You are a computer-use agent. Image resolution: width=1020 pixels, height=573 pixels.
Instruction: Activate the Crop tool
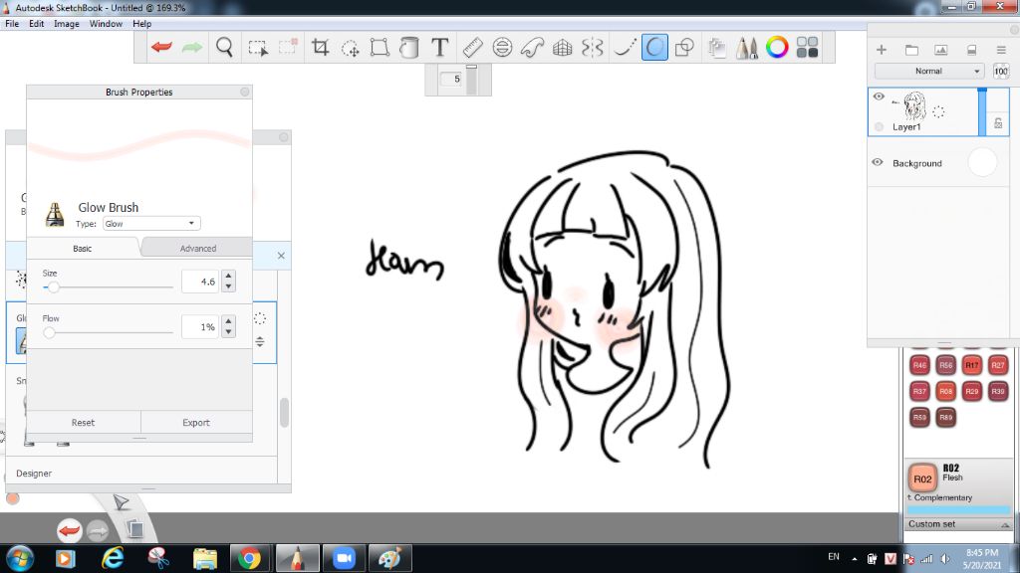coord(320,48)
